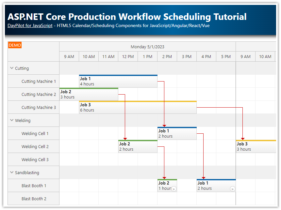
Task: Collapse the Sandblasting resource group
Action: [12, 172]
